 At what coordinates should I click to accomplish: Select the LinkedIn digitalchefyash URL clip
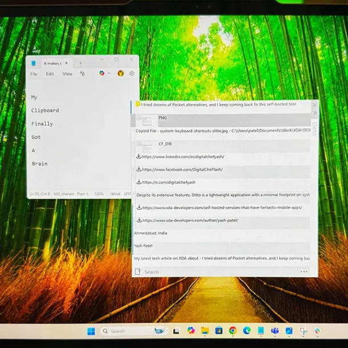(x=221, y=159)
